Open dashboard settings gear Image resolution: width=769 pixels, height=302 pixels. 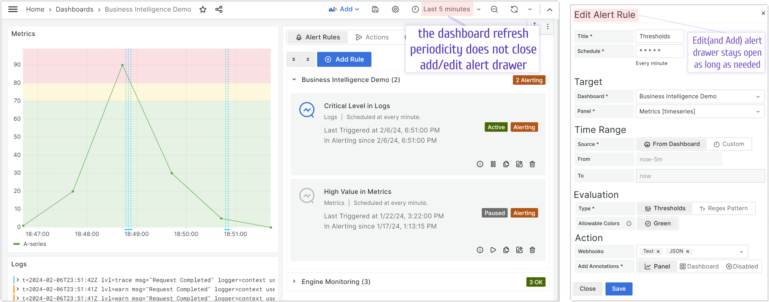[x=395, y=9]
